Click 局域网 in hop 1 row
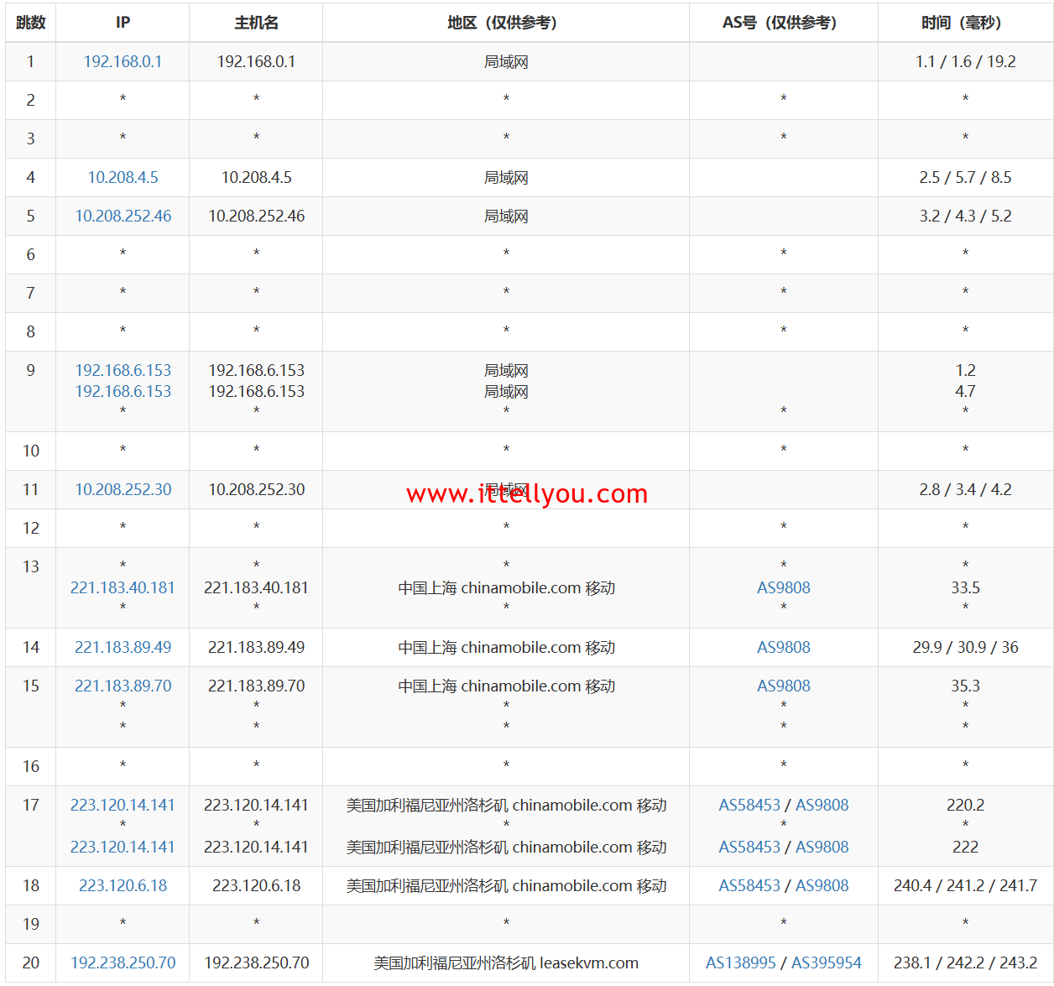The height and width of the screenshot is (986, 1054). tap(506, 61)
